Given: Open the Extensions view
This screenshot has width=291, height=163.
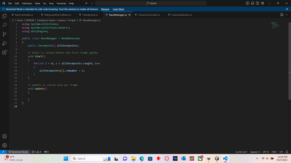Looking at the screenshot, I should tap(5, 53).
